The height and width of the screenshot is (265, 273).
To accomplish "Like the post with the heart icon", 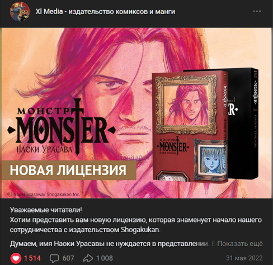I will click(x=16, y=258).
